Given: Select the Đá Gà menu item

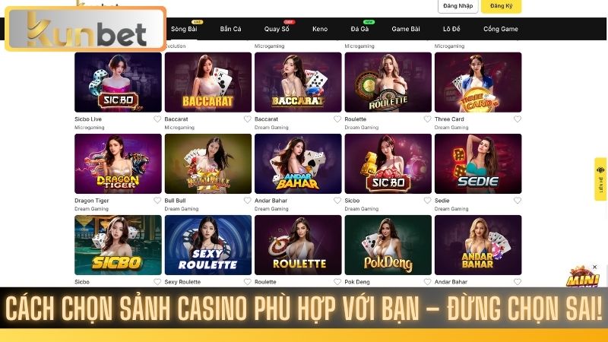Looking at the screenshot, I should pyautogui.click(x=359, y=29).
